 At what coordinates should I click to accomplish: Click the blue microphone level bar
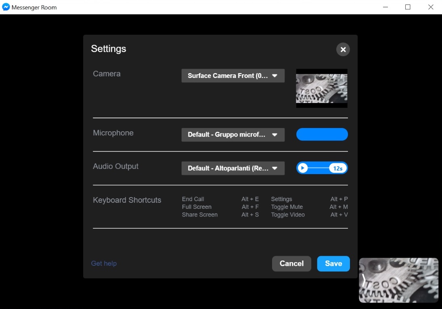pos(322,135)
